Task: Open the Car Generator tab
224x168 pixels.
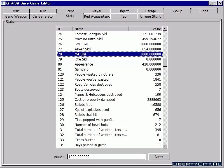Action: (x=43, y=17)
